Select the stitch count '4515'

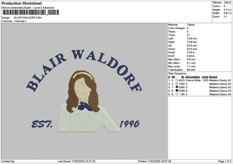(182, 80)
